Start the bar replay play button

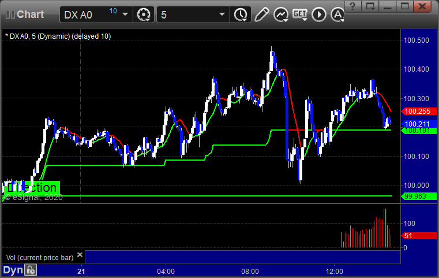[x=319, y=14]
